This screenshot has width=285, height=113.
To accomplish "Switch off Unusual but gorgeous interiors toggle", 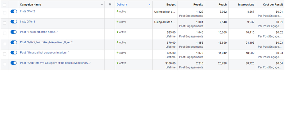I will point(14,53).
